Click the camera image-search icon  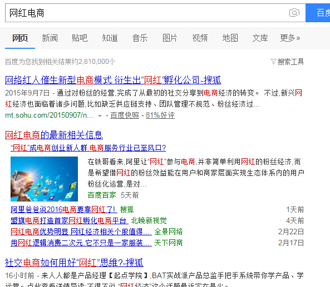294,13
